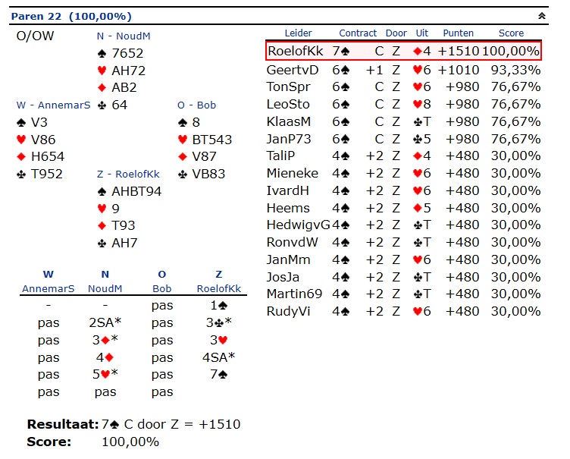Click the 3♥ bid

(219, 340)
